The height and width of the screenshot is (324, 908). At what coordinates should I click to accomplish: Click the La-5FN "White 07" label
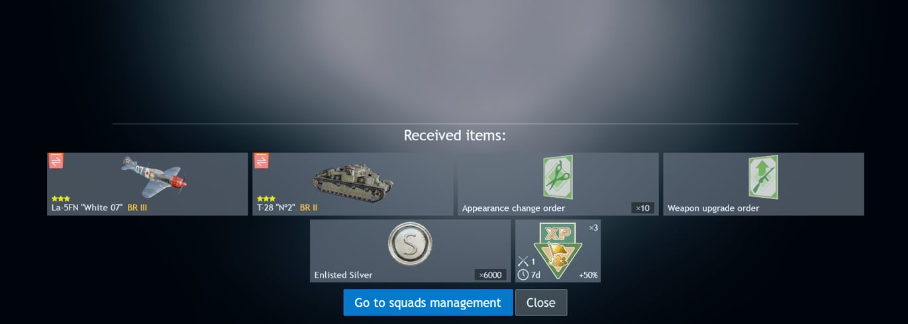(x=87, y=208)
